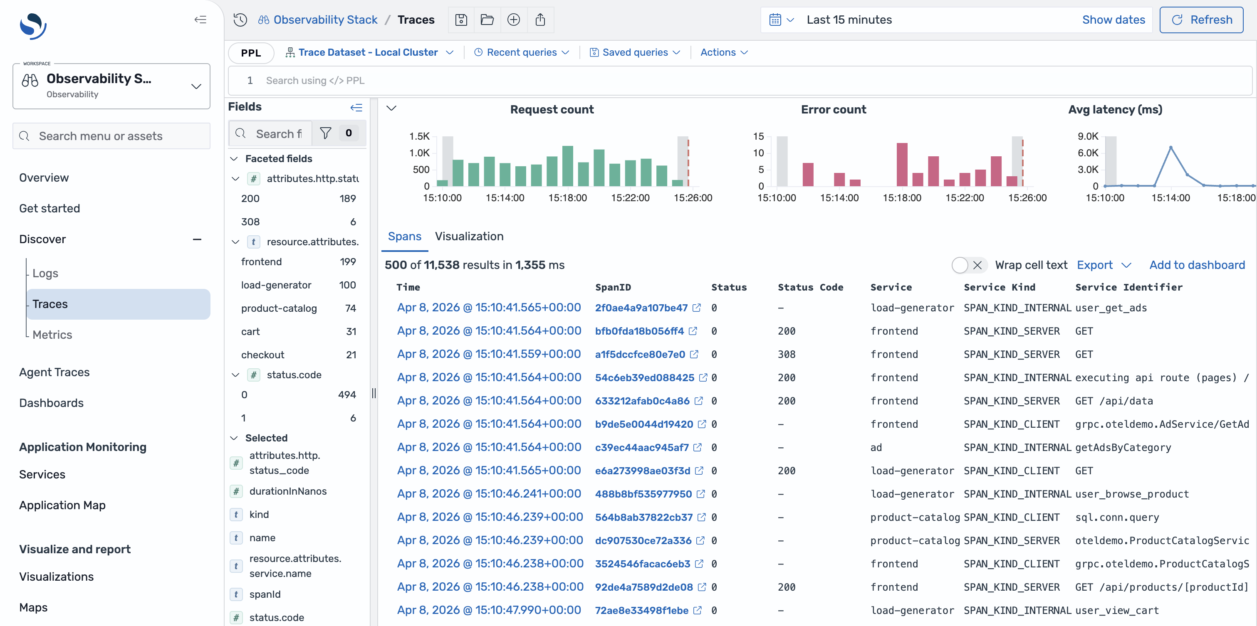This screenshot has height=626, width=1257.
Task: Open Logs in the Discover menu
Action: click(45, 273)
